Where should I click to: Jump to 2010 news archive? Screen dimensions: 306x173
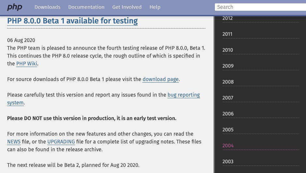pyautogui.click(x=228, y=50)
